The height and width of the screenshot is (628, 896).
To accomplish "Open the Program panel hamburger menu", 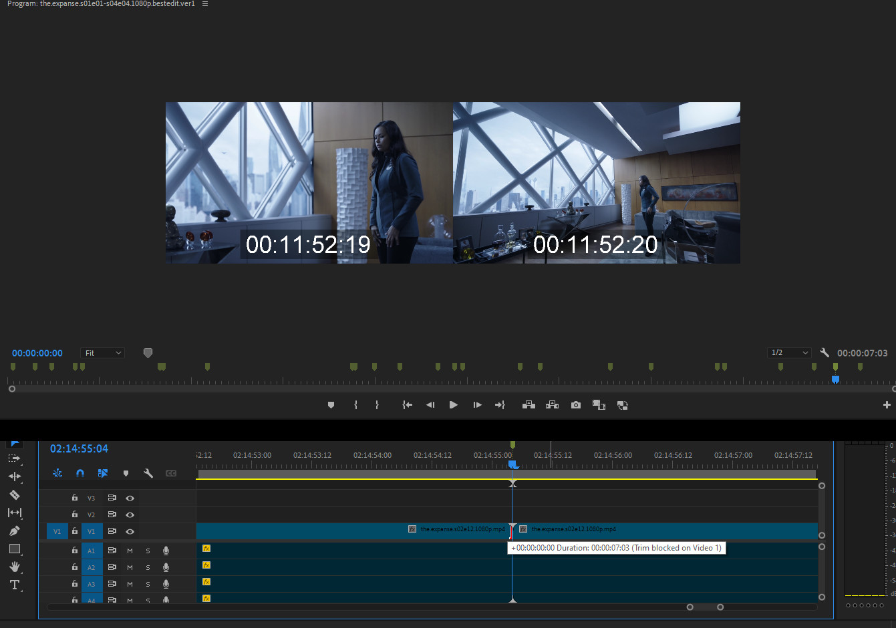I will pos(205,4).
